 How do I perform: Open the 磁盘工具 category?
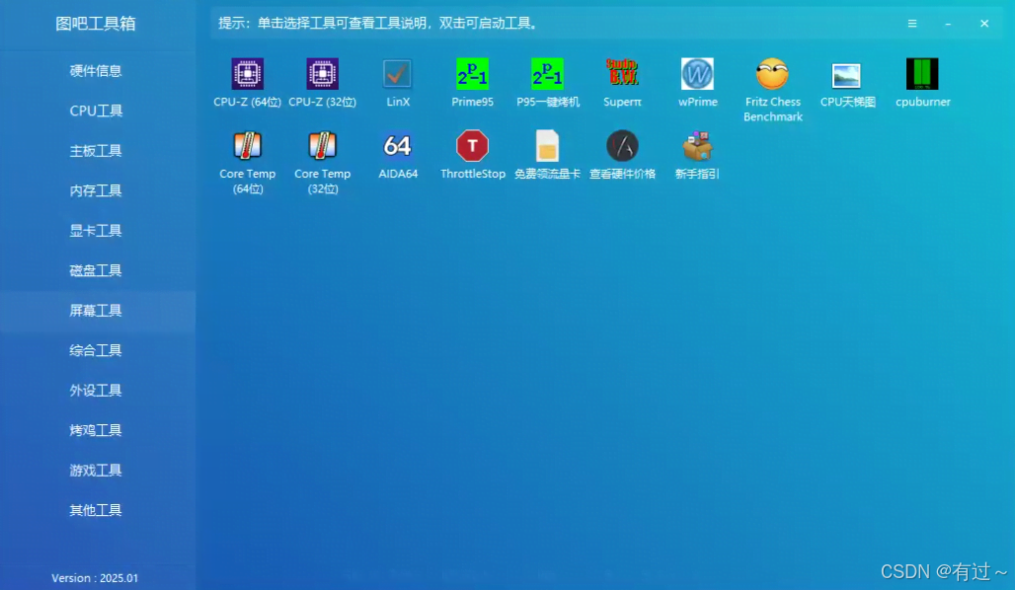click(x=96, y=270)
